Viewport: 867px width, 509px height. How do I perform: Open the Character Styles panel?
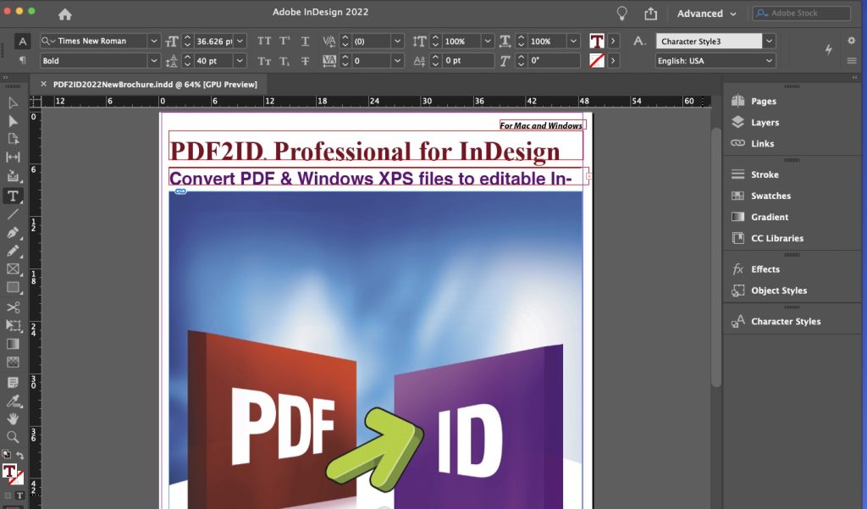[x=785, y=321]
